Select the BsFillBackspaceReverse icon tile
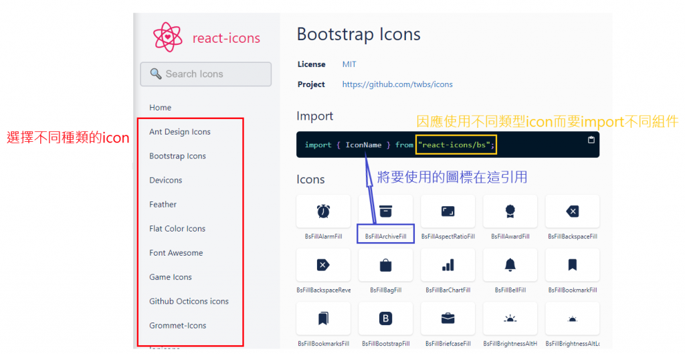The width and height of the screenshot is (685, 354). pyautogui.click(x=323, y=265)
